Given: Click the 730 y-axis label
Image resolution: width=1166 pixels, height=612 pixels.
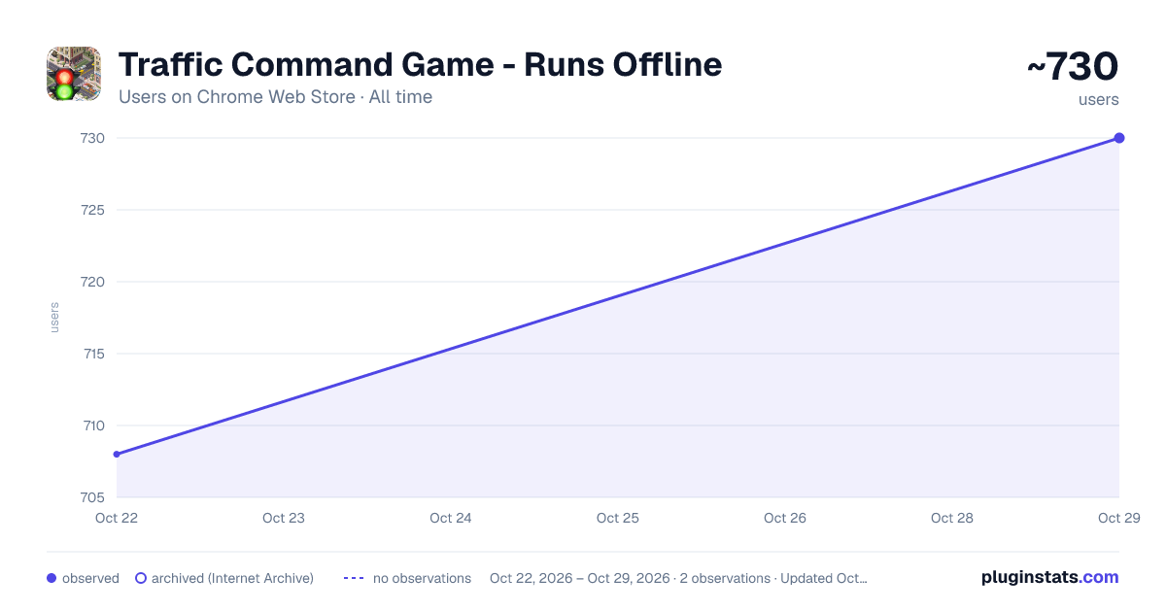Looking at the screenshot, I should pyautogui.click(x=93, y=138).
